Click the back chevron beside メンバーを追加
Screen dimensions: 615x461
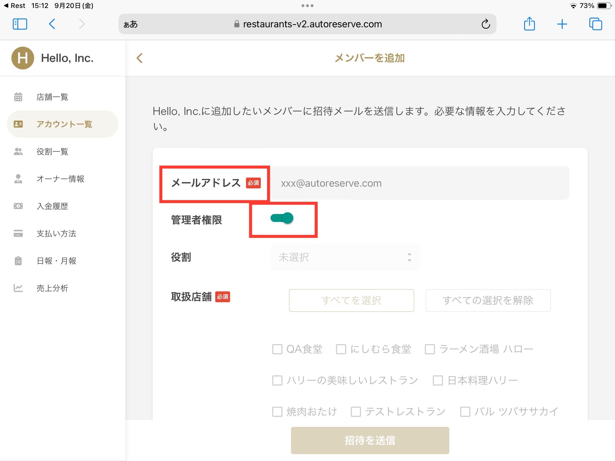tap(140, 58)
